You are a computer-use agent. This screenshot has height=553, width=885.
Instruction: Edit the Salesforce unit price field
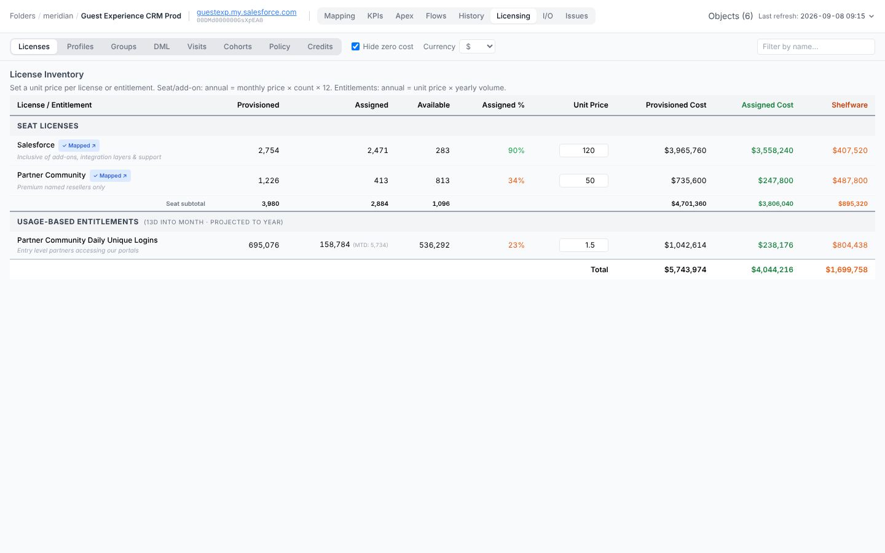click(x=584, y=151)
